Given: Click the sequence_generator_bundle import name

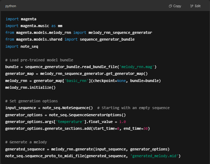Looking at the screenshot, I should point(107,39).
